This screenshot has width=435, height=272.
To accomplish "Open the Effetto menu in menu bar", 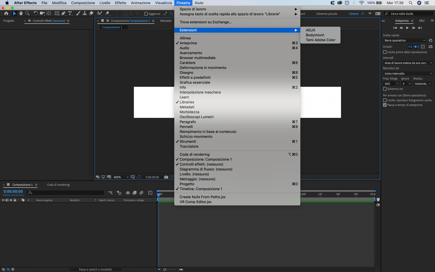I will (x=121, y=3).
